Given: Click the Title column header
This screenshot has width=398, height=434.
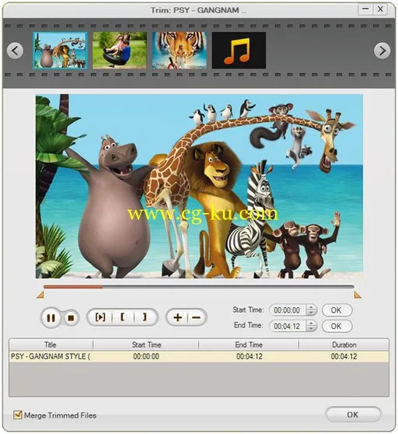Looking at the screenshot, I should 51,345.
